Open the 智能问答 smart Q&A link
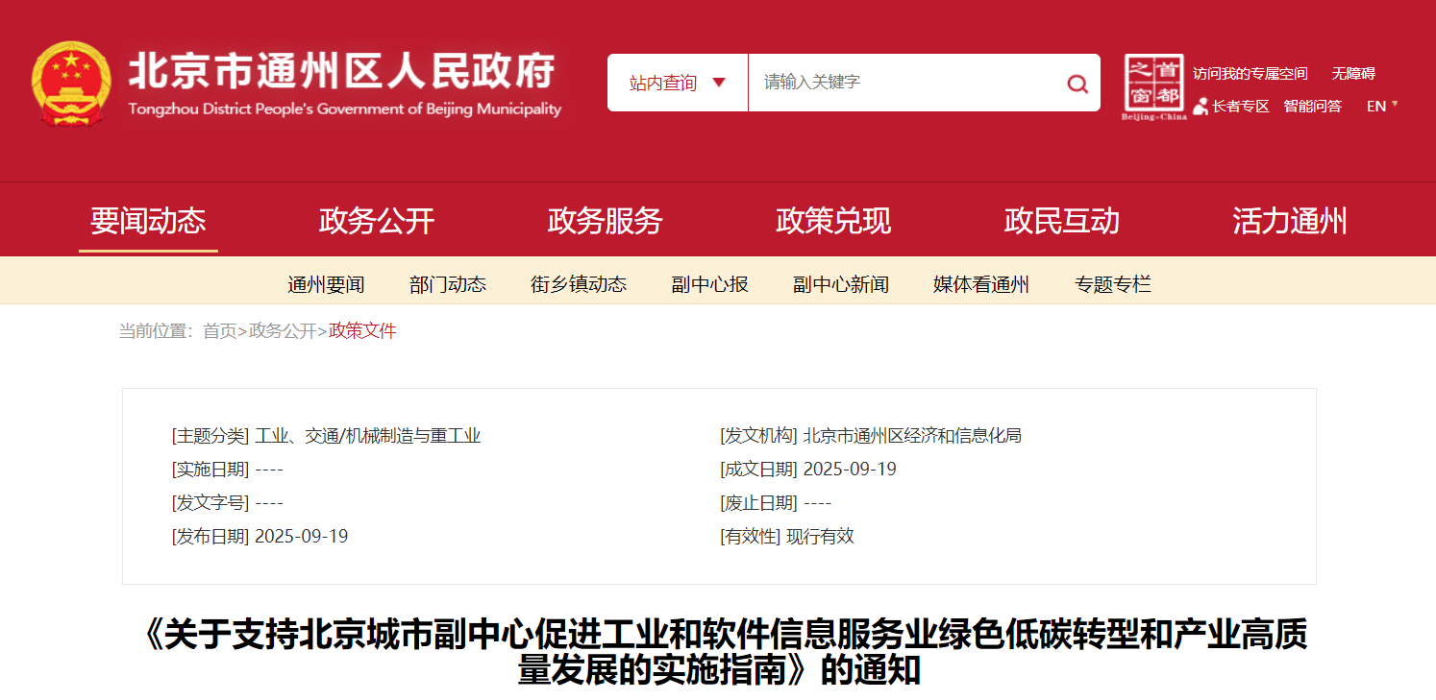The image size is (1436, 700). tap(1312, 107)
